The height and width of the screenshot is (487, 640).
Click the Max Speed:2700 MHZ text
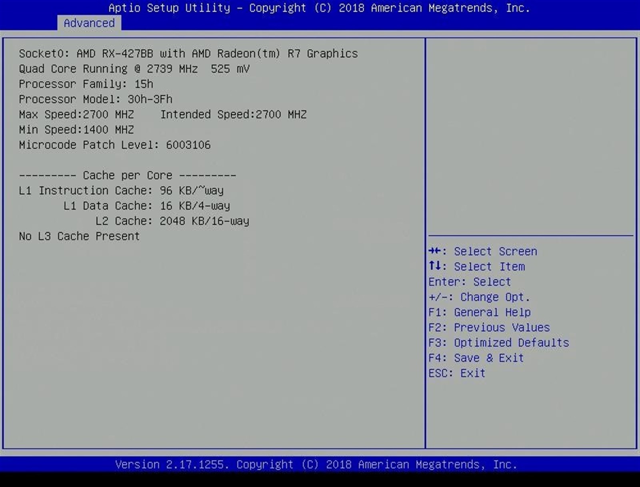76,114
